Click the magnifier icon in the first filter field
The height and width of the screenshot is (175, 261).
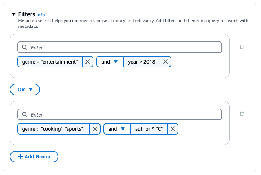[x=25, y=48]
